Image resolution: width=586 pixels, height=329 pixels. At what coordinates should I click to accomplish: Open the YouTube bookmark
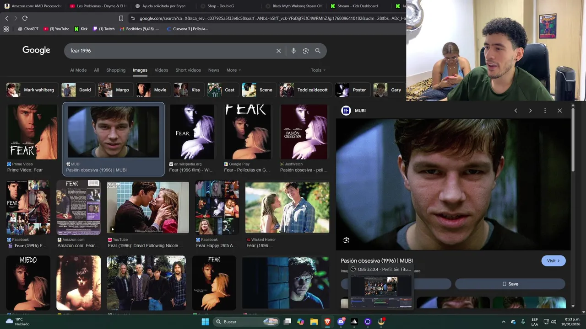[x=56, y=29]
